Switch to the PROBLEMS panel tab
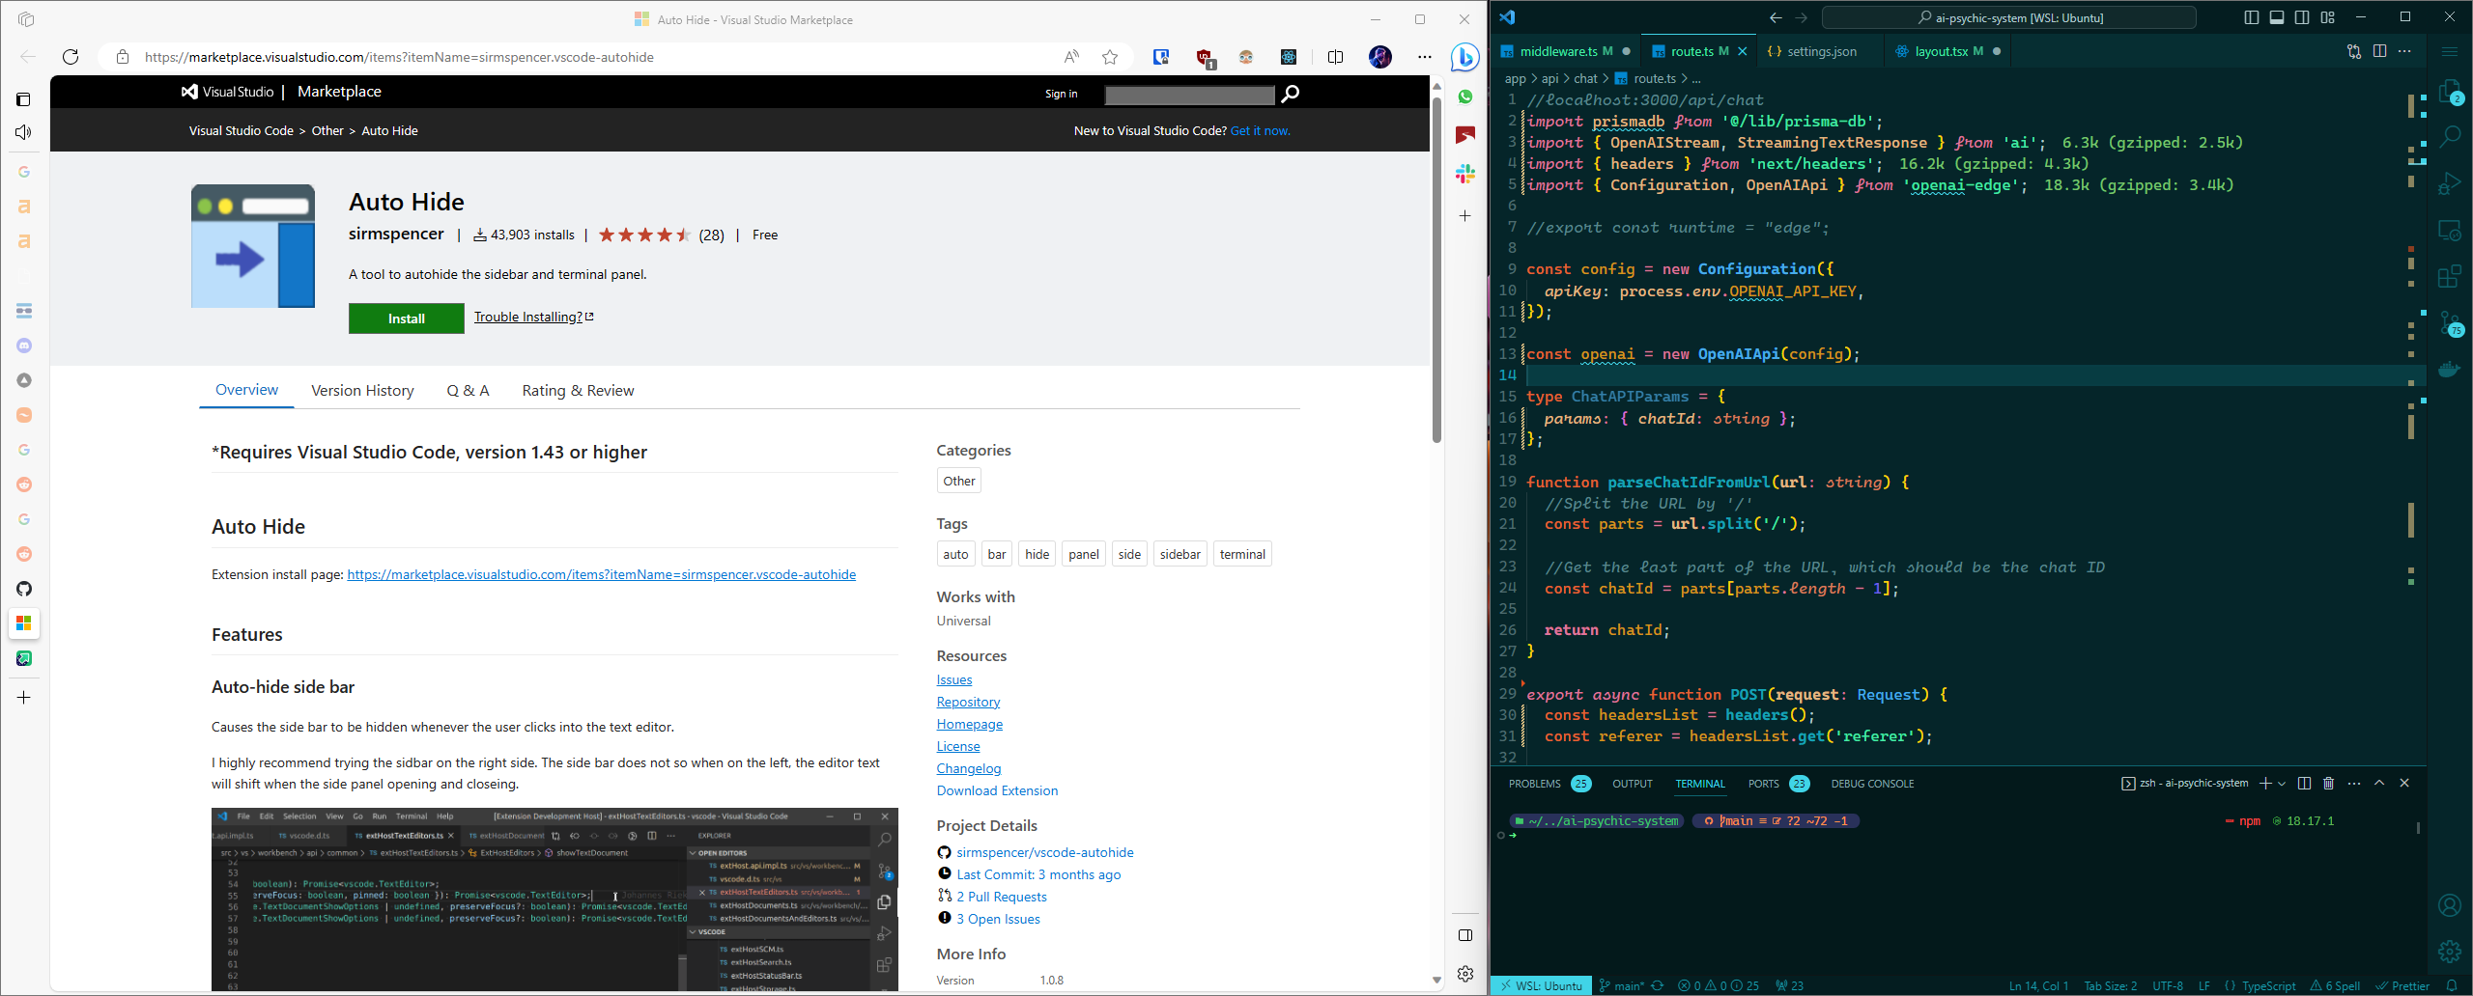The width and height of the screenshot is (2473, 996). pyautogui.click(x=1534, y=784)
